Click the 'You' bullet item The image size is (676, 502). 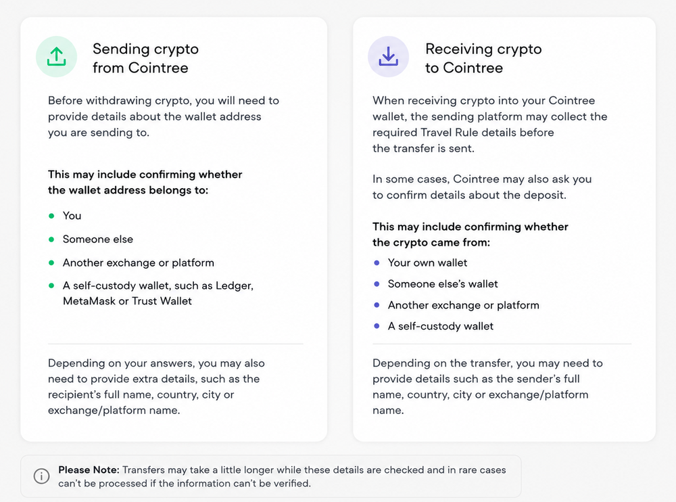click(x=72, y=215)
